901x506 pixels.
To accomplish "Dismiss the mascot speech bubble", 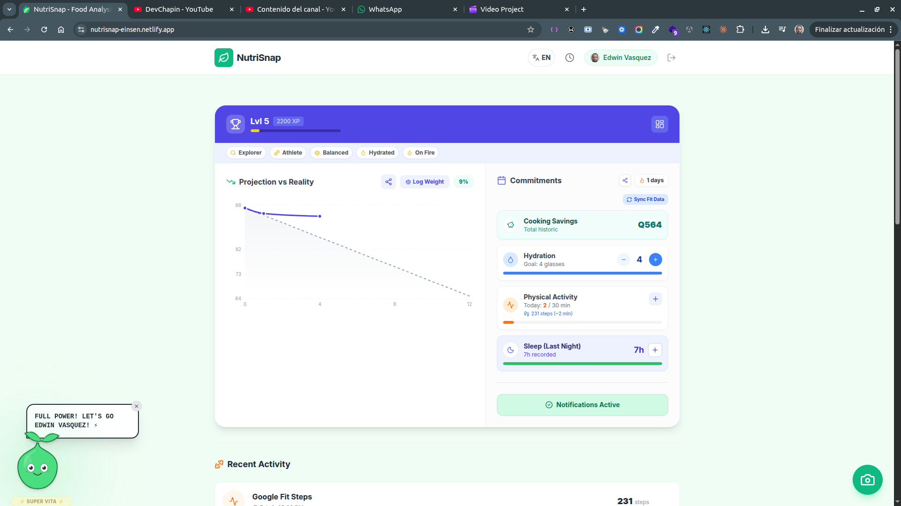I will [137, 406].
